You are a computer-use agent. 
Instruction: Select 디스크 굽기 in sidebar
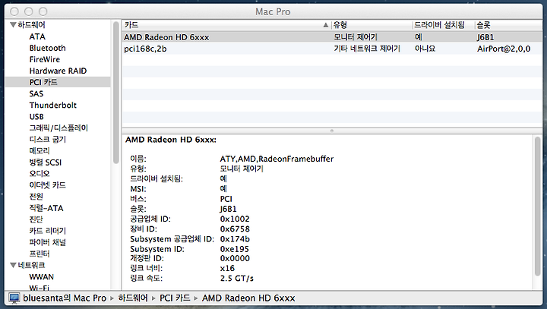pyautogui.click(x=47, y=140)
